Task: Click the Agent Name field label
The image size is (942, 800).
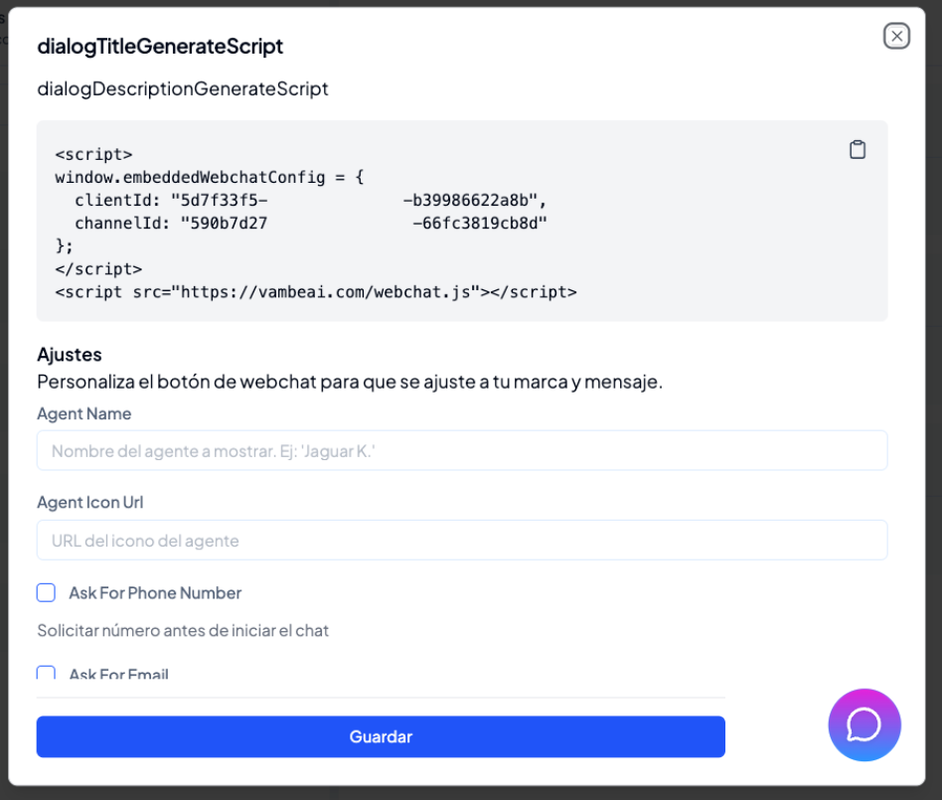Action: point(84,413)
